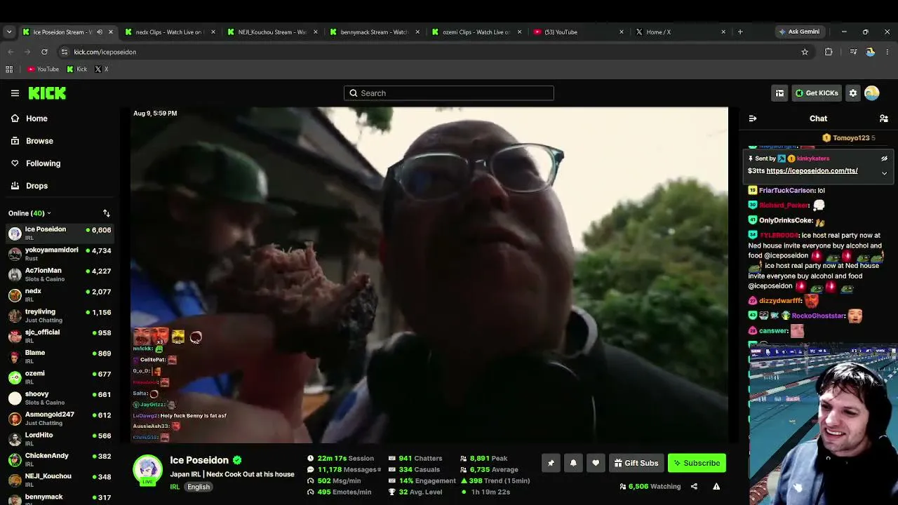This screenshot has width=898, height=505.
Task: Click the IRL category link under title
Action: [x=175, y=487]
